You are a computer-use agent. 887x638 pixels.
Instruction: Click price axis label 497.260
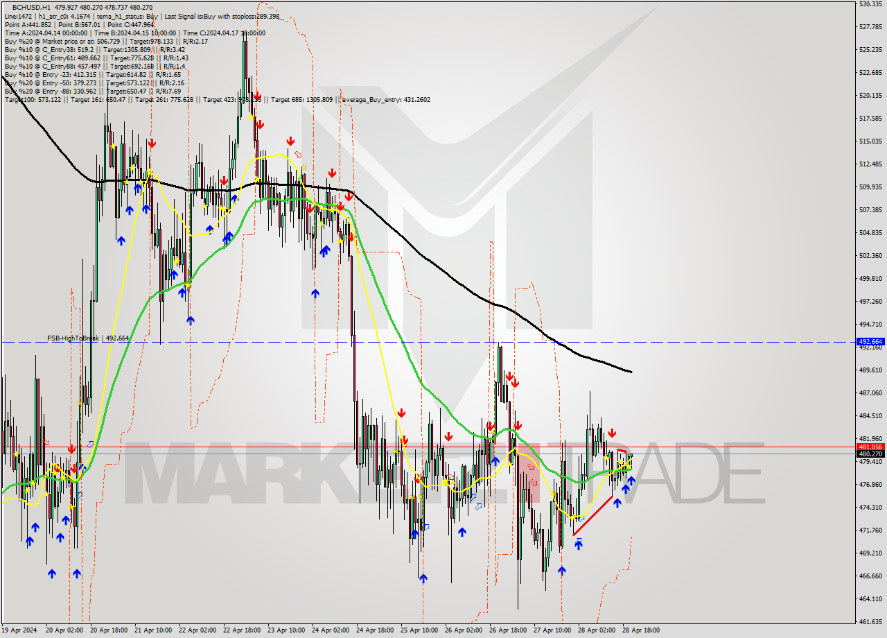coord(870,301)
